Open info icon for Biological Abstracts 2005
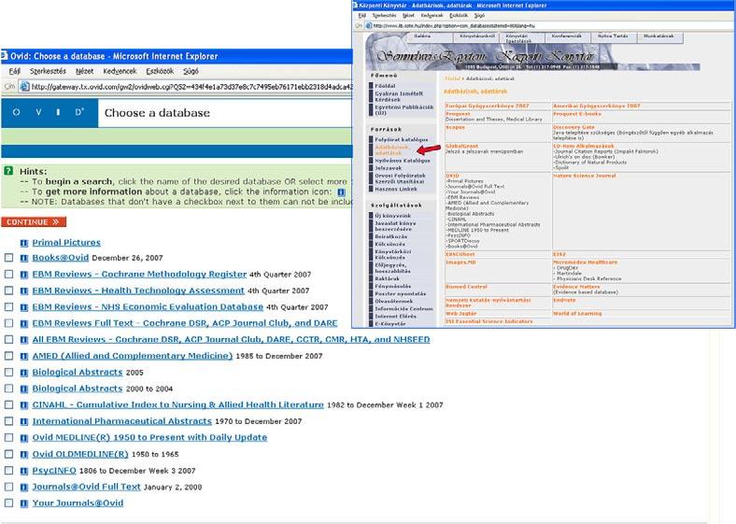The width and height of the screenshot is (736, 524). 24,373
